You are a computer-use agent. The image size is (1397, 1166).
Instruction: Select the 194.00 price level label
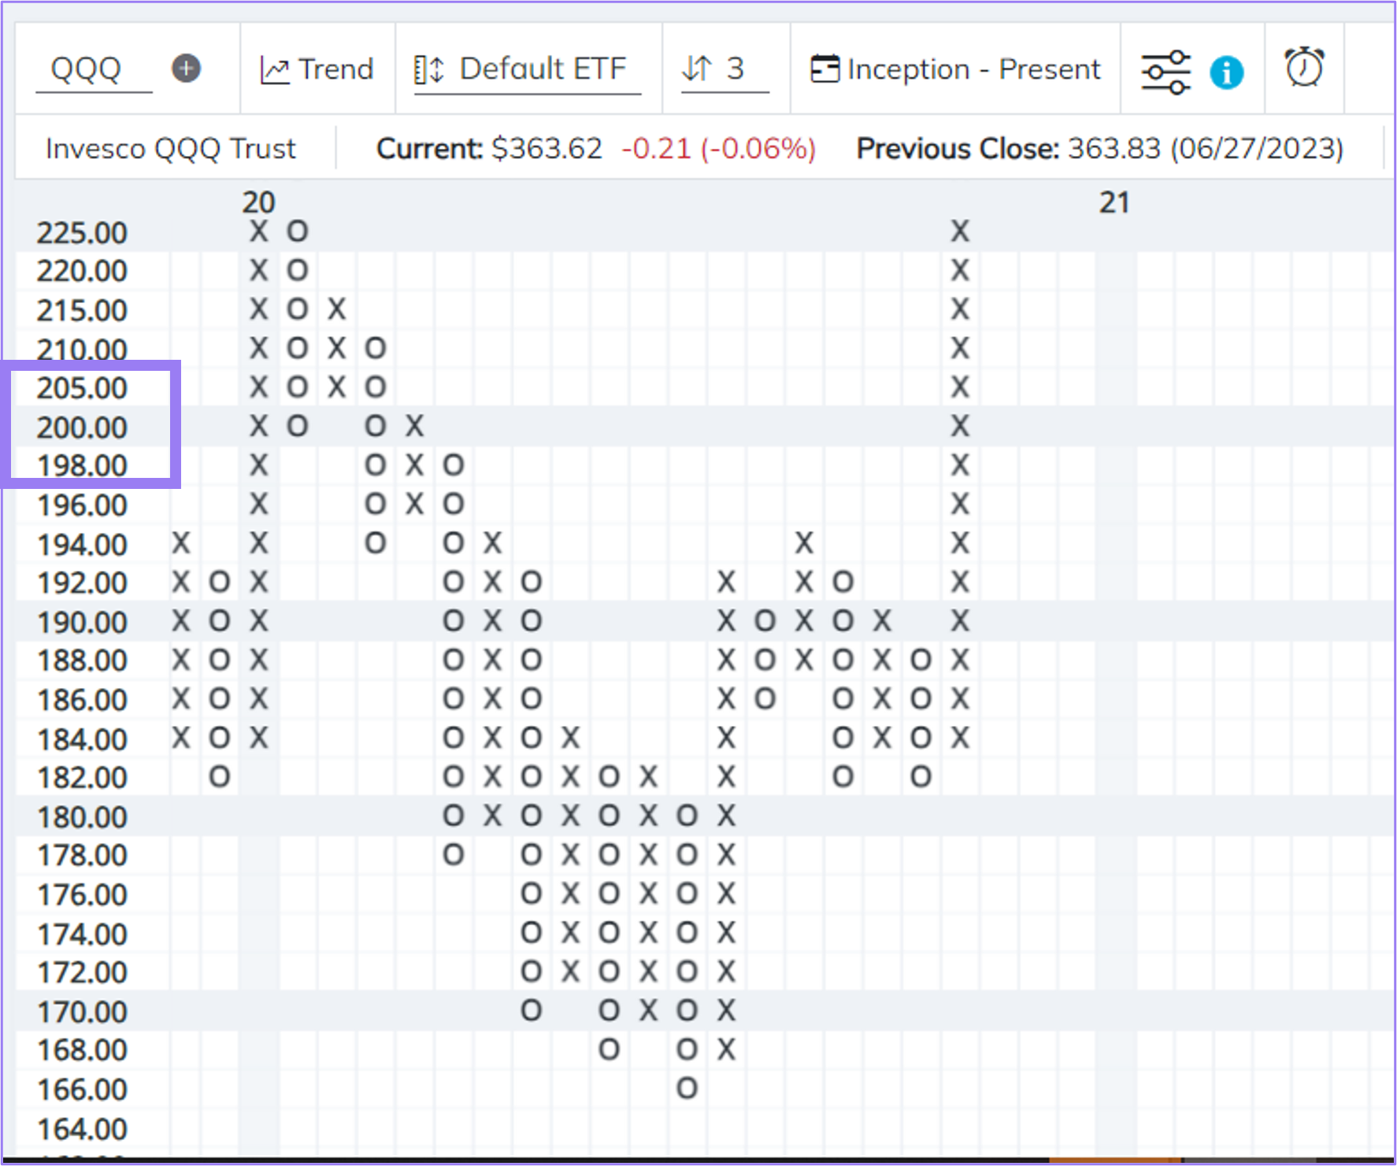tap(82, 545)
